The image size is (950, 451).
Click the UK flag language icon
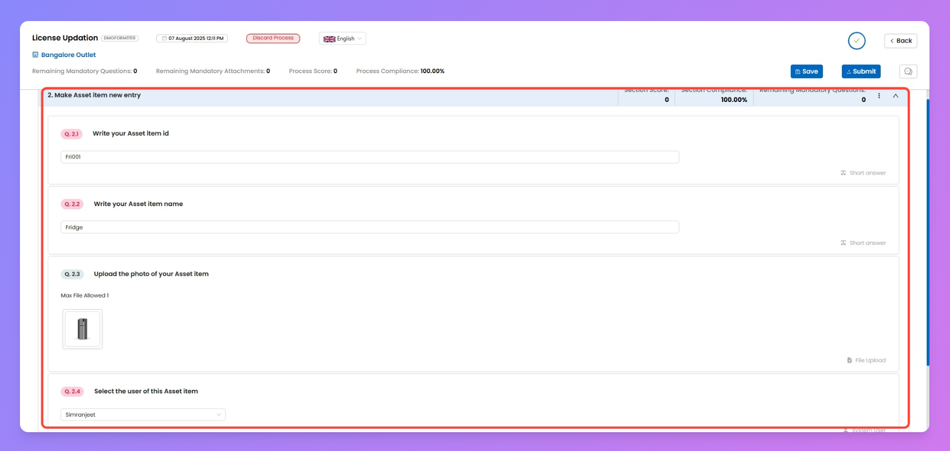point(329,39)
